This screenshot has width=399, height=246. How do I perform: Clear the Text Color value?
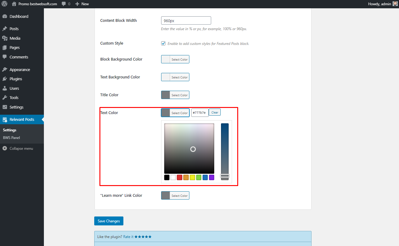click(215, 112)
